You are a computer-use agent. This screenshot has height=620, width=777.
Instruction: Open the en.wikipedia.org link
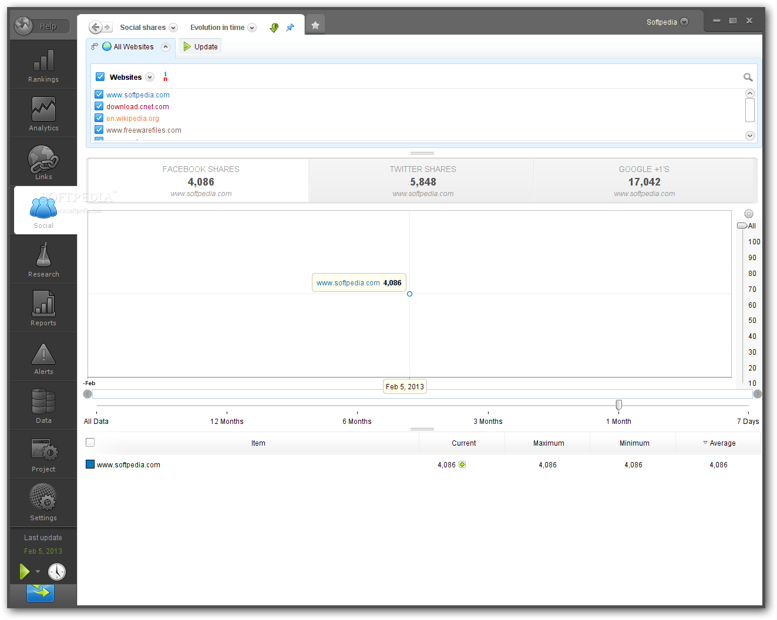pos(133,118)
